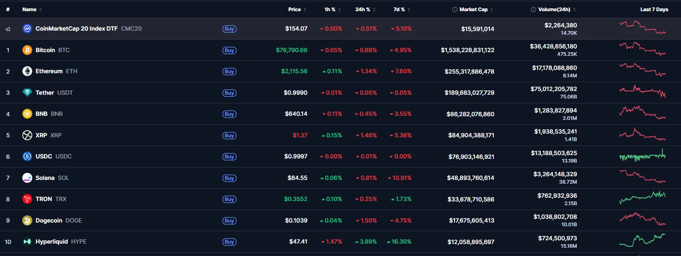Open the Dogecoin coin logo
This screenshot has height=256, width=681.
point(27,220)
